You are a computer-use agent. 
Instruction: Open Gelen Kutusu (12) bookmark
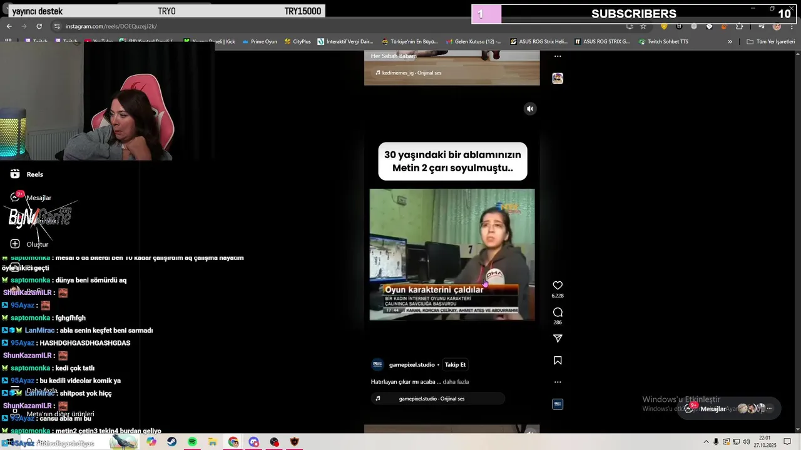(473, 42)
